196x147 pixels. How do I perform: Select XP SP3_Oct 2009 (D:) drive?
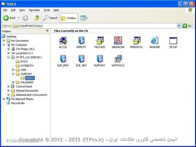coord(29,57)
